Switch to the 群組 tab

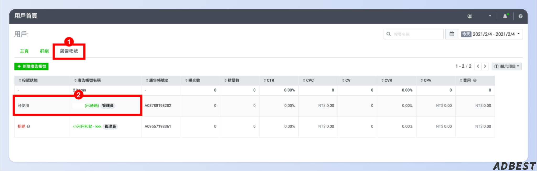(x=44, y=51)
